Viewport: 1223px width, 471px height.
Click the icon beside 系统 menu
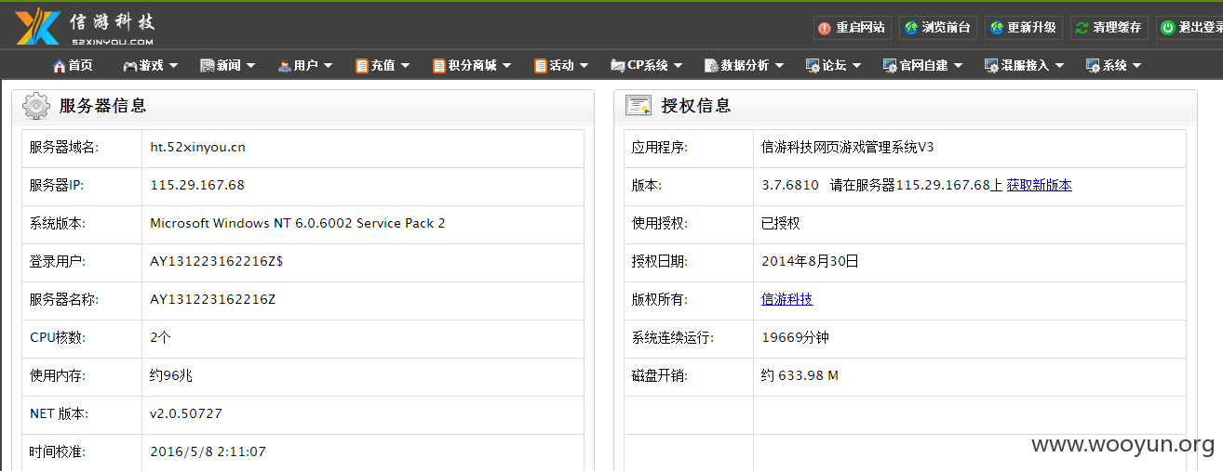click(x=1093, y=66)
